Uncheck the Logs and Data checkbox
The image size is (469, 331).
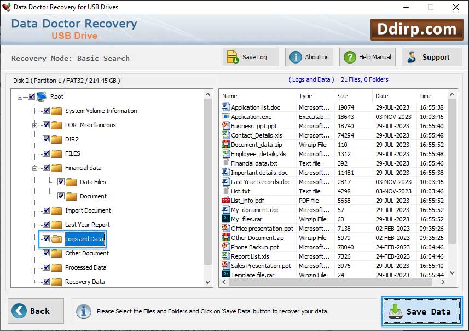[x=46, y=239]
